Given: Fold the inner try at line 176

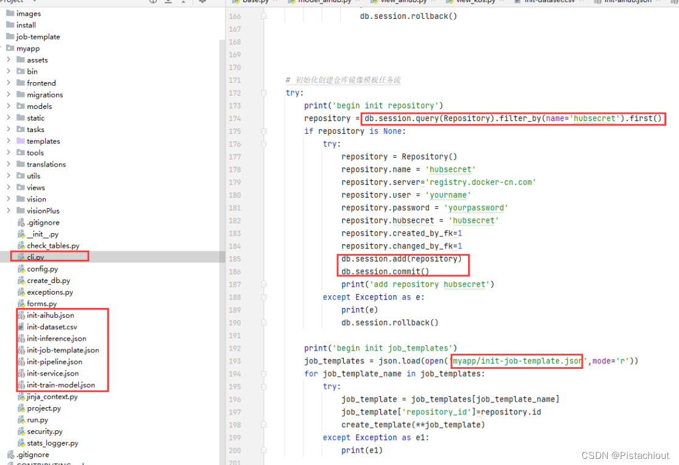Looking at the screenshot, I should coord(264,144).
